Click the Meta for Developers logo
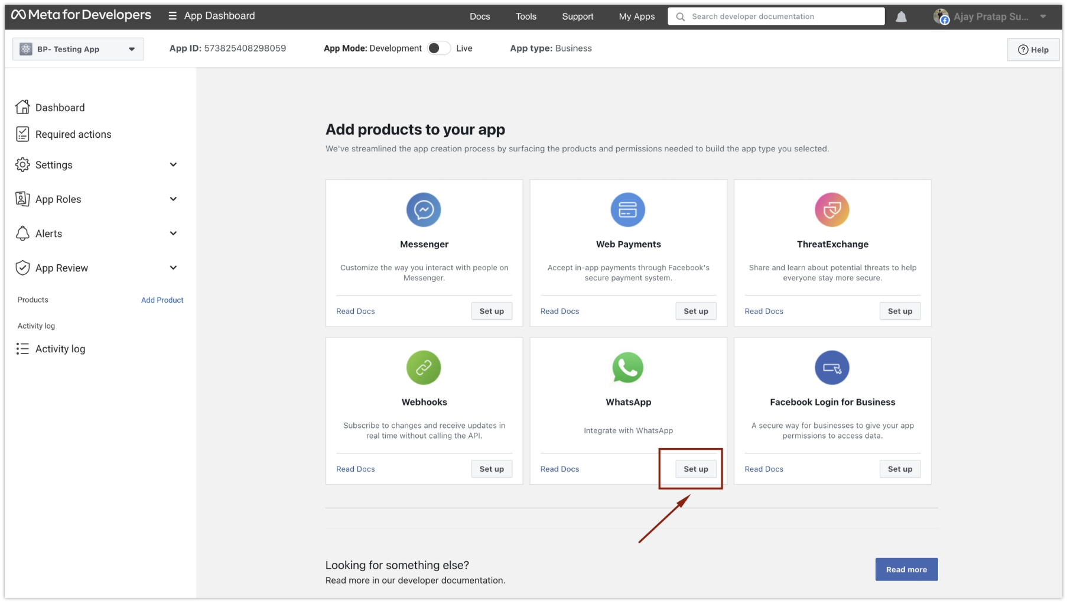Viewport: 1067px width, 603px height. (81, 15)
